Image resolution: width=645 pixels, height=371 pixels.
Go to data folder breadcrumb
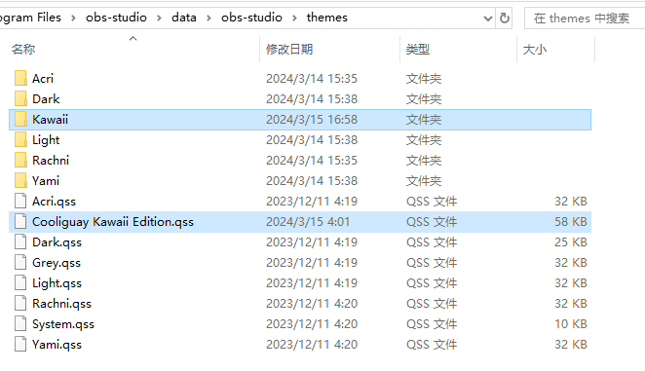coord(184,18)
